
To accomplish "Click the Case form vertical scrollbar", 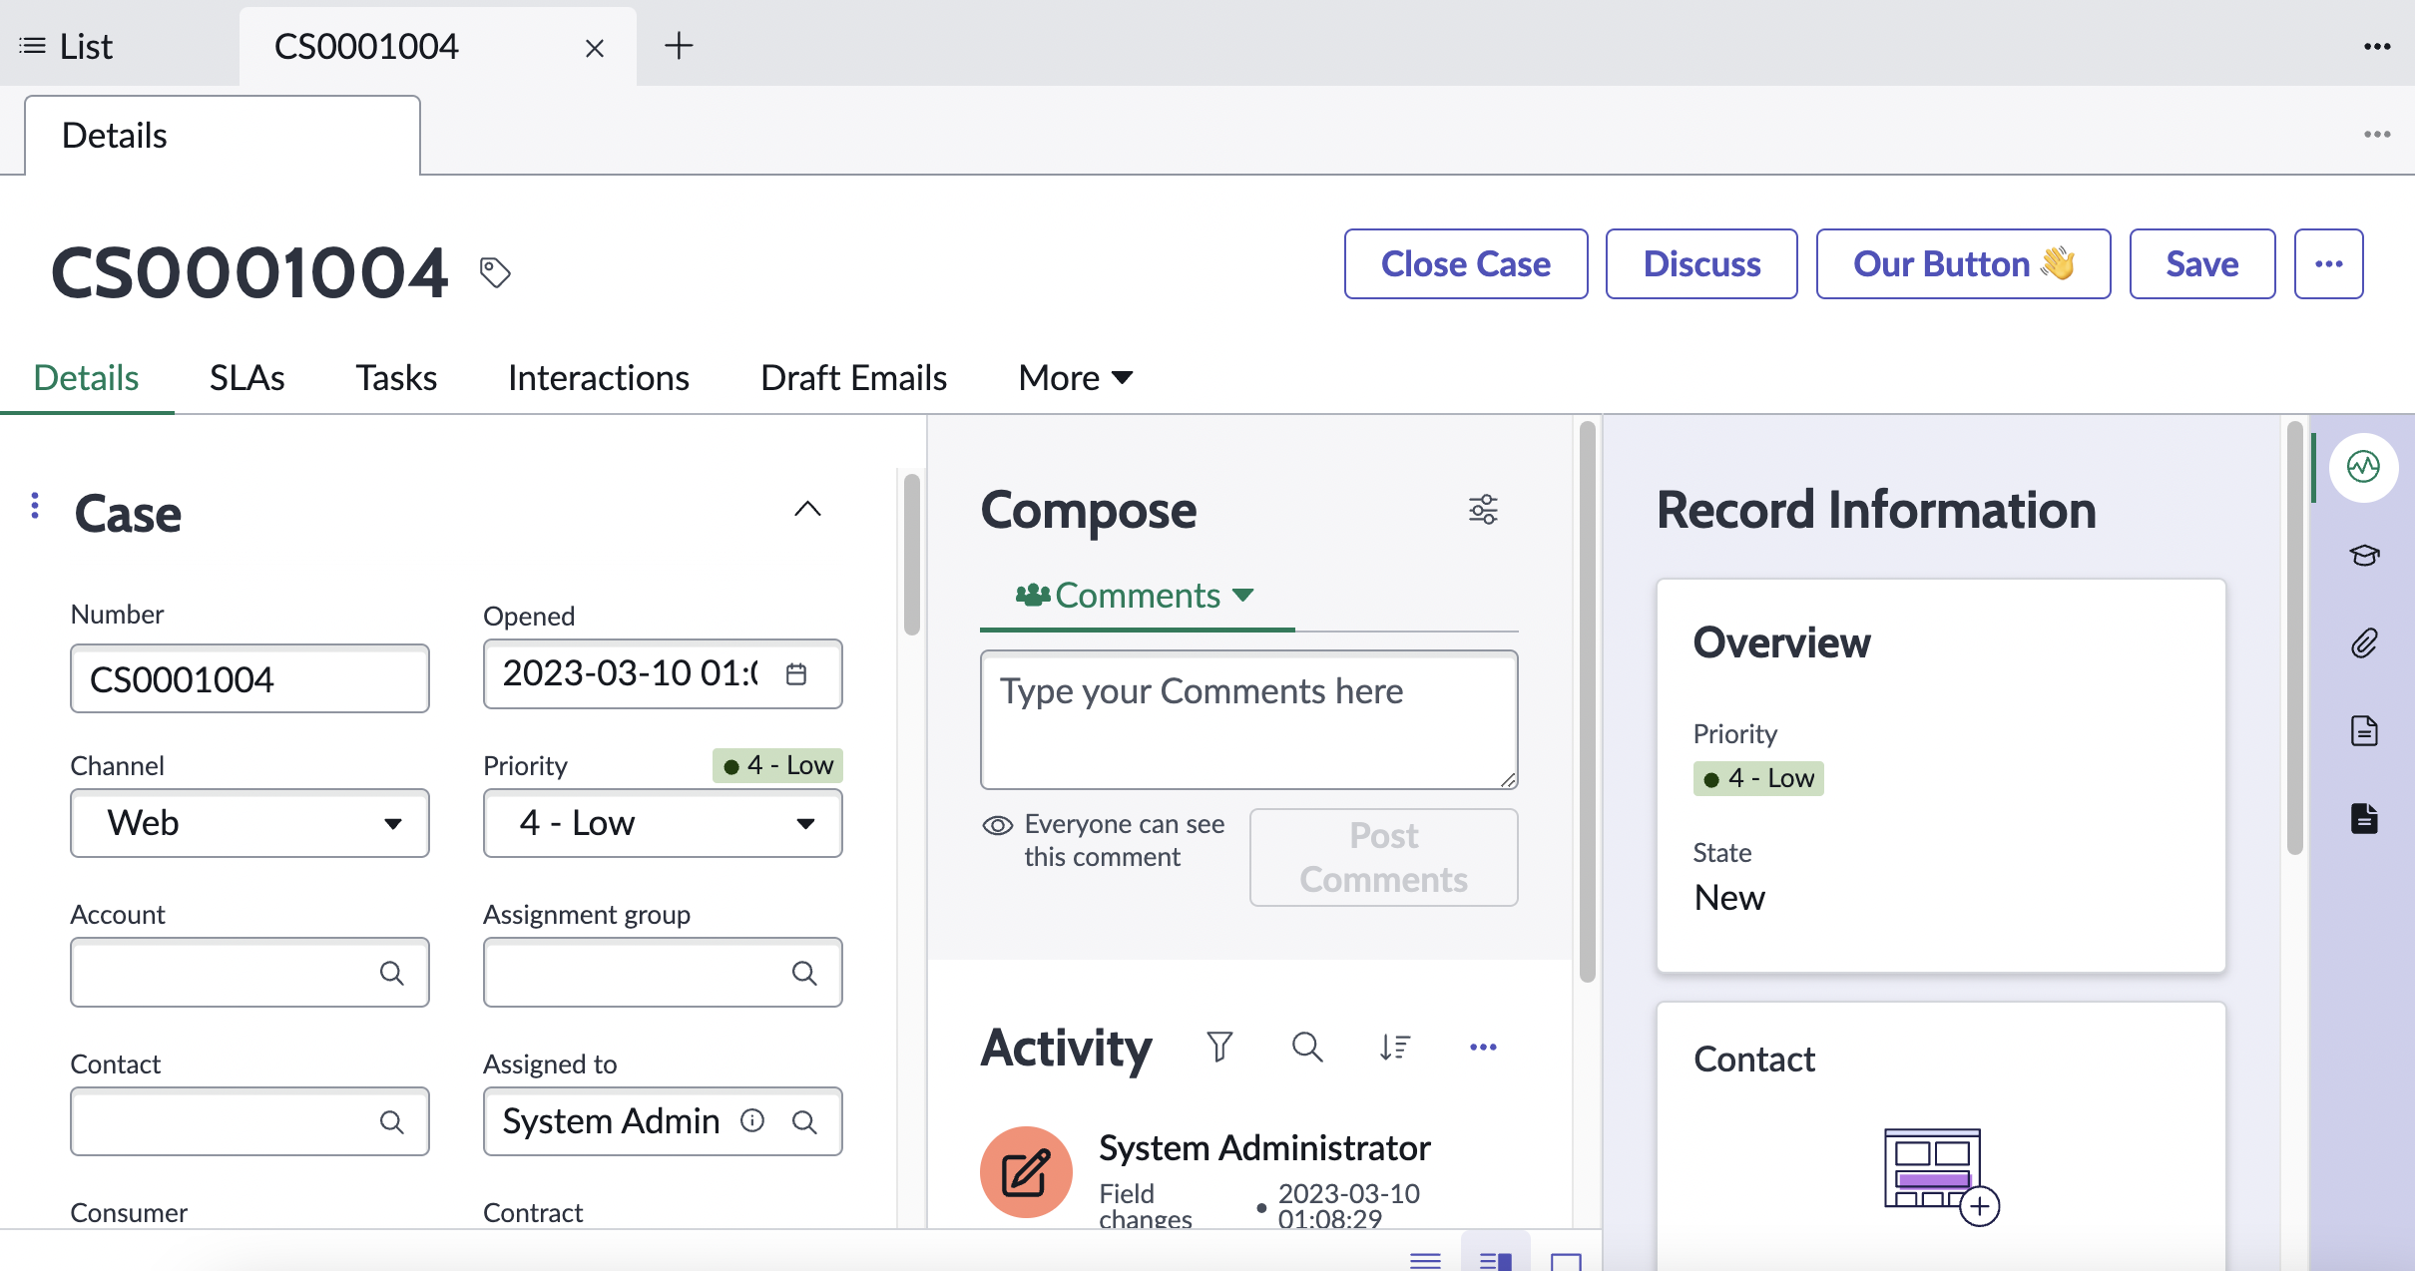I will [x=911, y=555].
